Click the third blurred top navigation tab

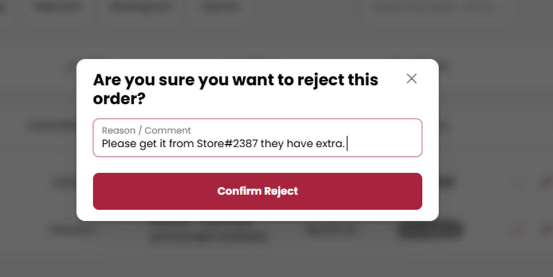220,7
